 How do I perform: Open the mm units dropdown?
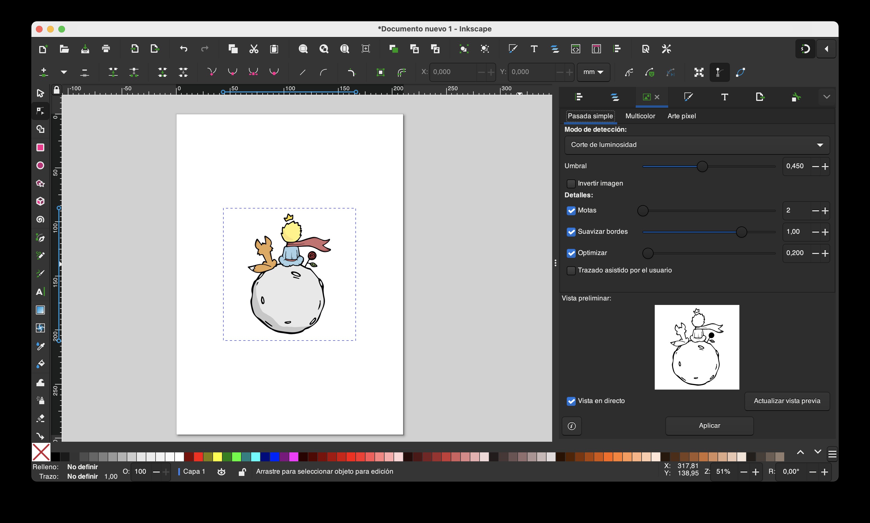pos(593,72)
